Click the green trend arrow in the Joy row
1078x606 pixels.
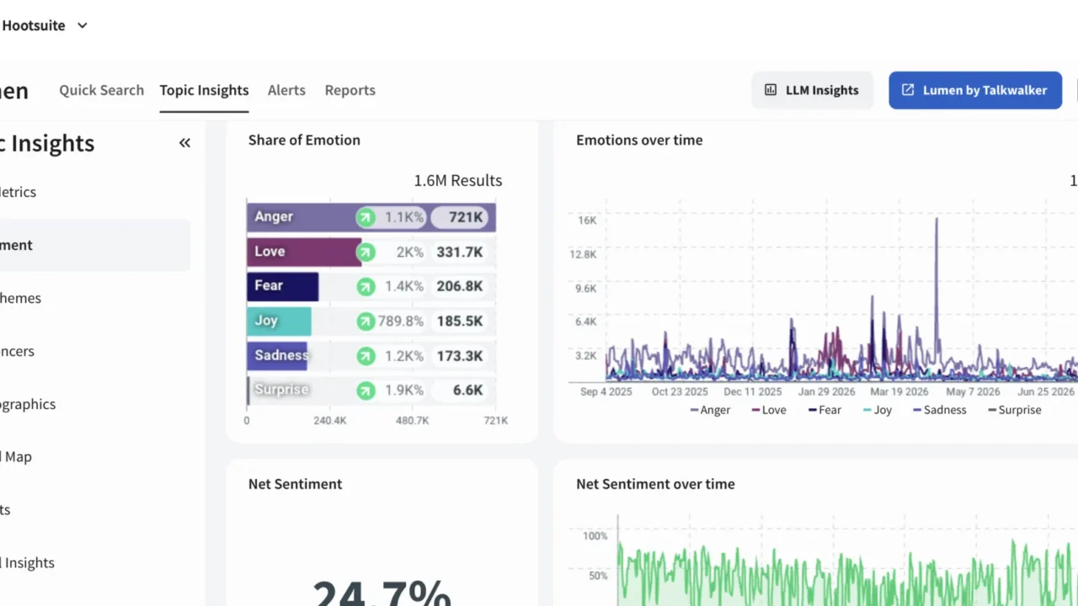coord(366,321)
